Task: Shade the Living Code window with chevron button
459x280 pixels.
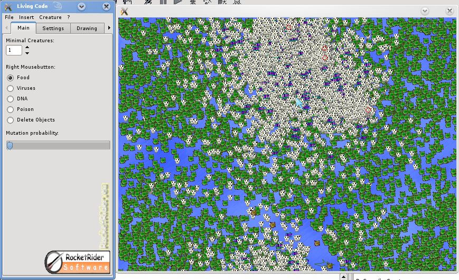Action: pos(81,6)
